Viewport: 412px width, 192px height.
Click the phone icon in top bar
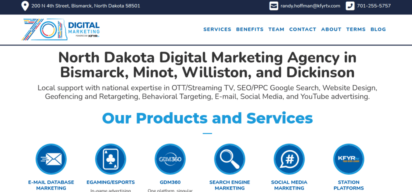(350, 6)
